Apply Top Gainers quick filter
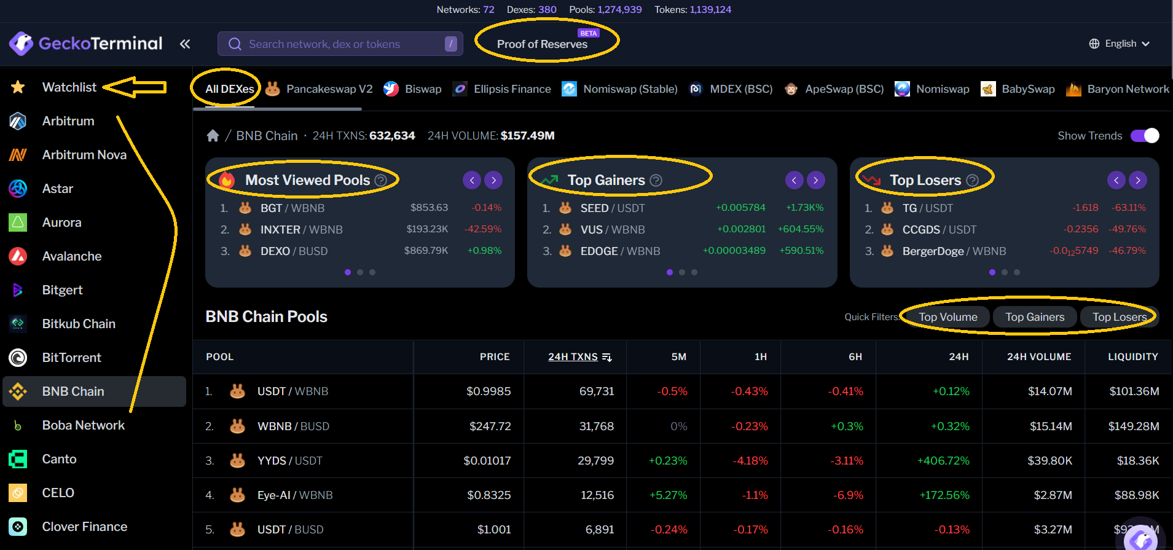Viewport: 1173px width, 550px height. coord(1035,317)
